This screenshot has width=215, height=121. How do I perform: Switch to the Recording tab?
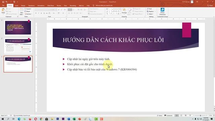click(x=73, y=6)
